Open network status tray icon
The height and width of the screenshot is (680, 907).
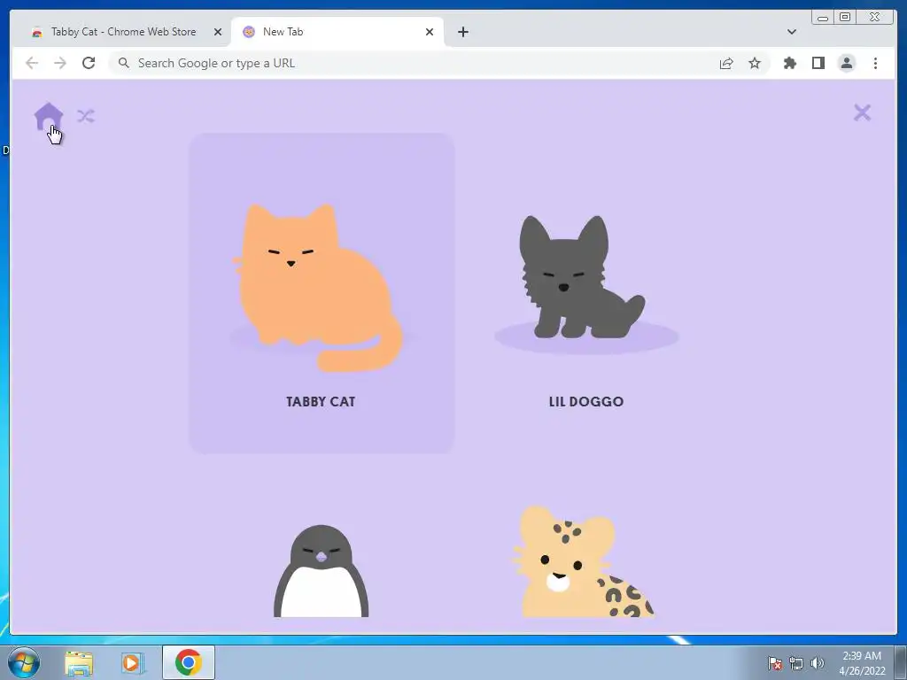[x=796, y=663]
